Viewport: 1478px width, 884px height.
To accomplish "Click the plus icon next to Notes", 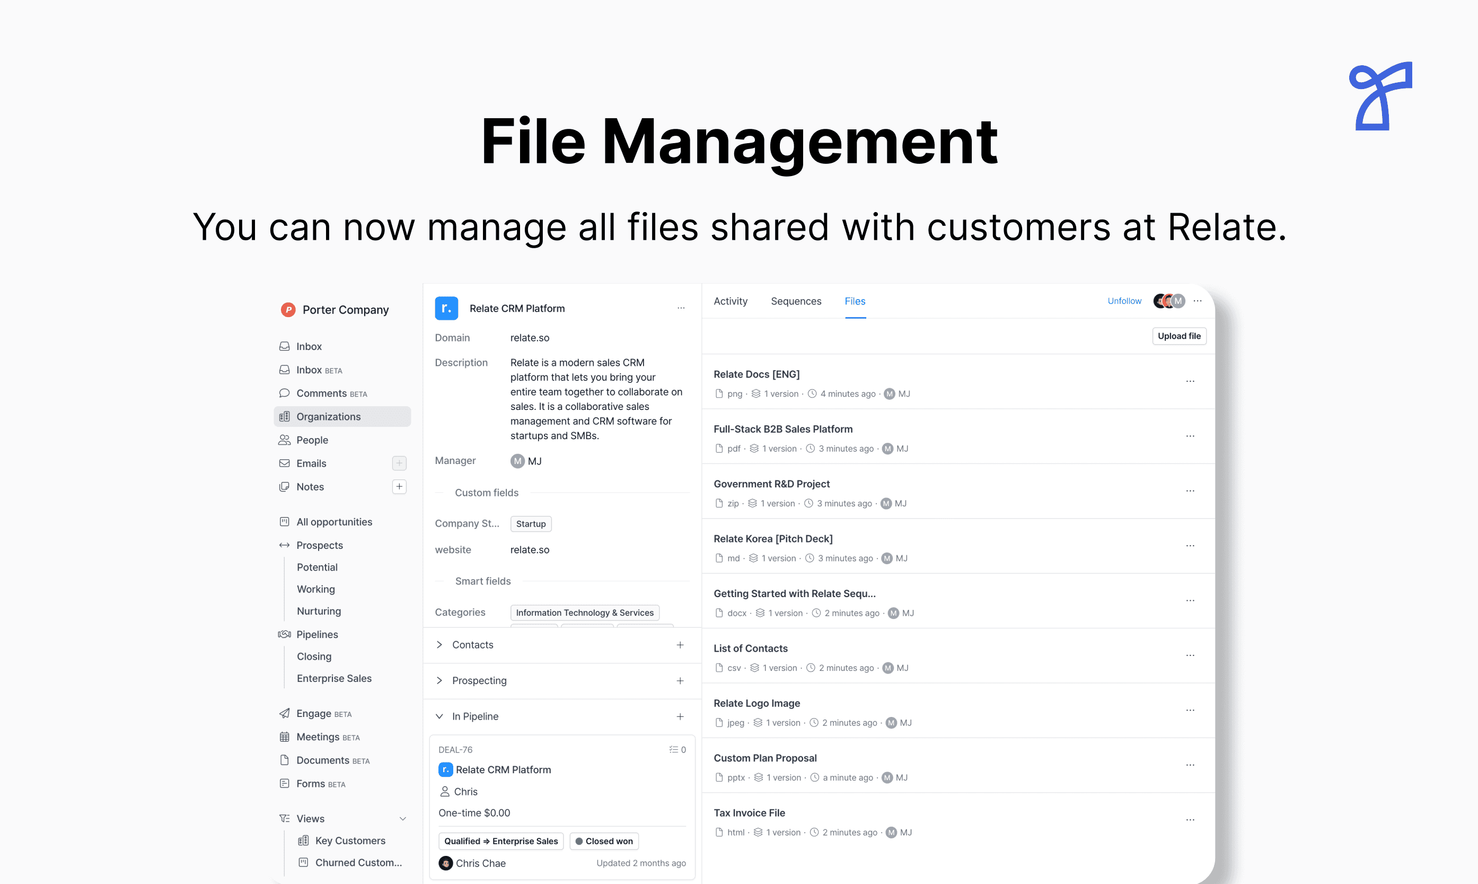I will click(399, 487).
